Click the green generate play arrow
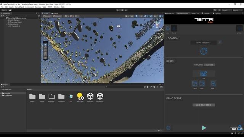Screen dimensions: 244x137 (x=204, y=128)
